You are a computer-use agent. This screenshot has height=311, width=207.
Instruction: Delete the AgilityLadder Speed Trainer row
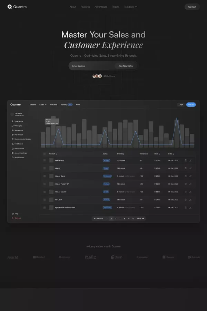tap(186, 208)
